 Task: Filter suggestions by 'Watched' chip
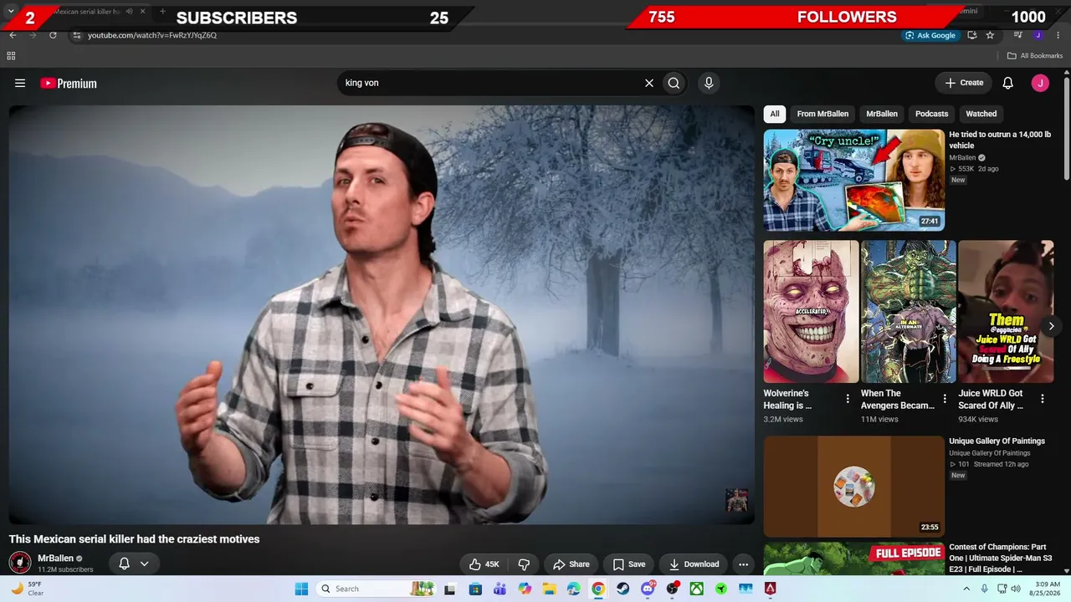[981, 114]
